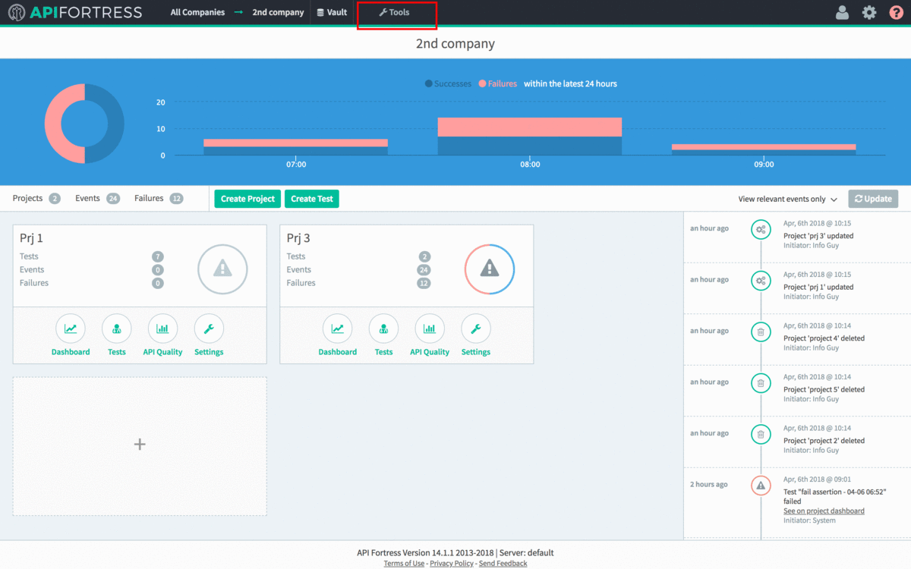The height and width of the screenshot is (569, 911).
Task: Click the plus tile to add a project
Action: tap(140, 445)
